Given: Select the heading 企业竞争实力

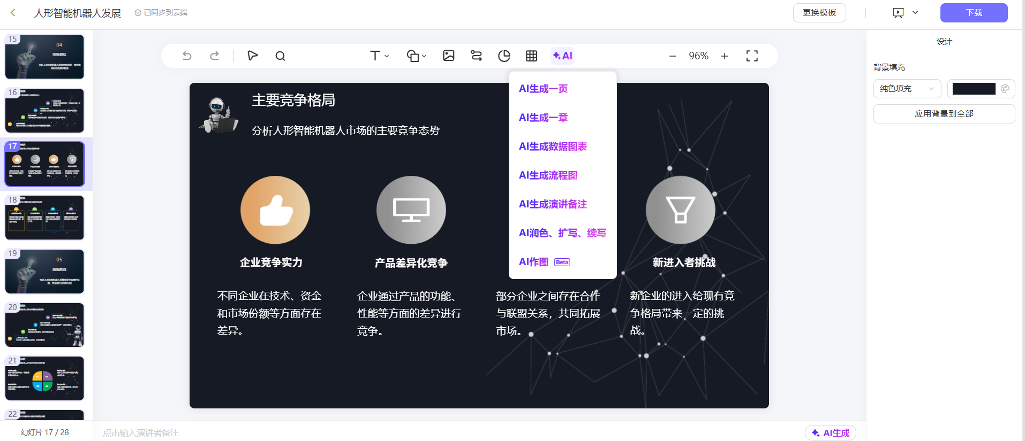Looking at the screenshot, I should click(271, 262).
